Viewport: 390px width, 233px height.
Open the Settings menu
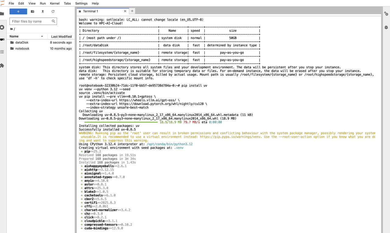coord(81,3)
